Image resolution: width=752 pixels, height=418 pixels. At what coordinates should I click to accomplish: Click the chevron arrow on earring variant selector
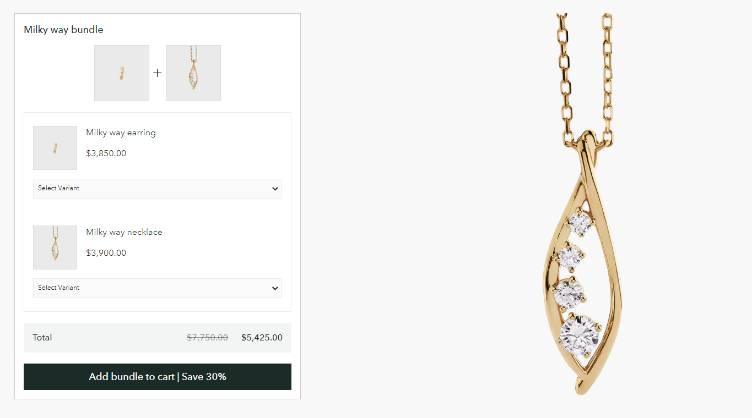coord(275,189)
